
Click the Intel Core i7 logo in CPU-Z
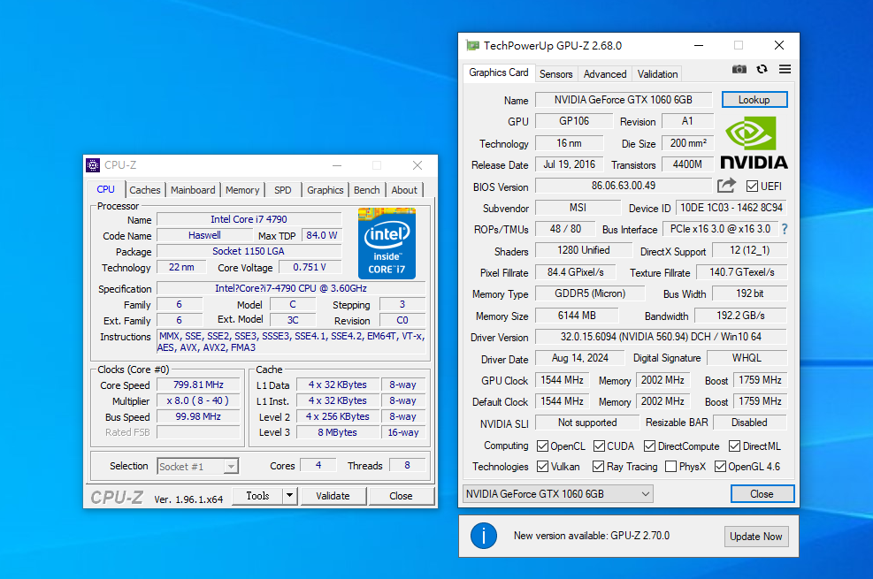click(387, 243)
